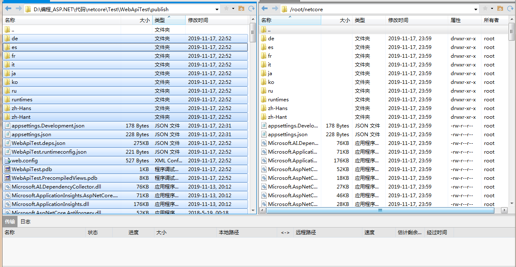This screenshot has width=516, height=267.
Task: Select local WebApiTest.deps.json row
Action: pyautogui.click(x=125, y=143)
